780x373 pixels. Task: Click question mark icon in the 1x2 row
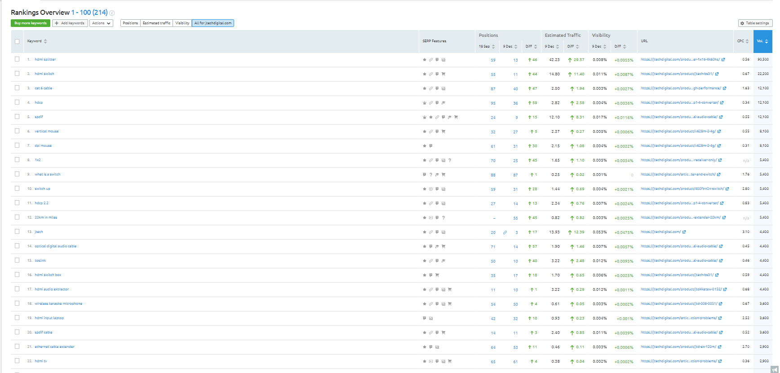point(450,160)
